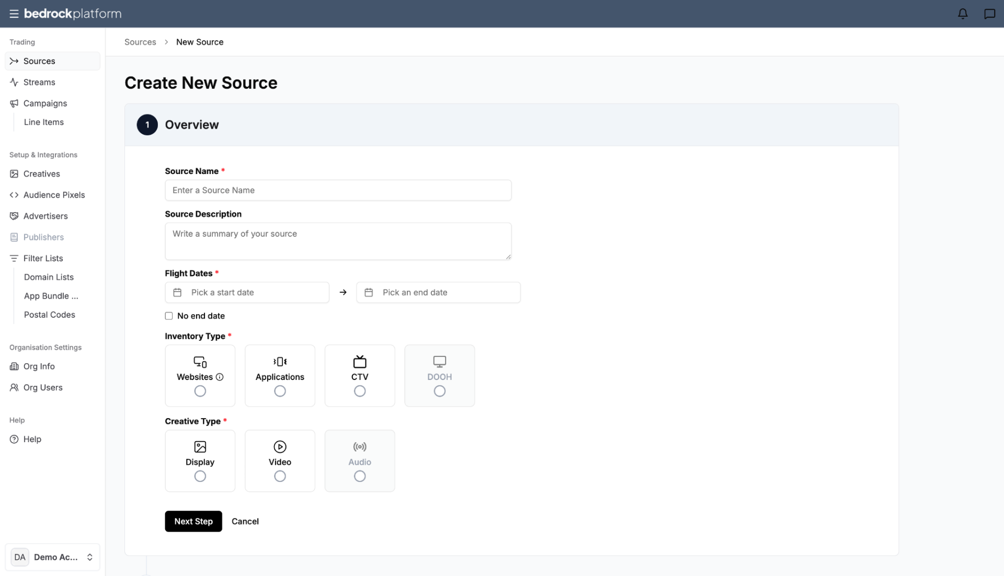Enable the No end date checkbox
The image size is (1004, 576).
point(169,316)
